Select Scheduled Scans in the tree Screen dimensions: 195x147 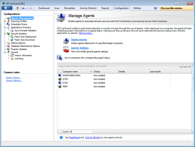19,24
